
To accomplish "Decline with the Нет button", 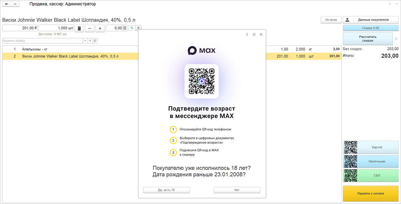I will coord(237,190).
